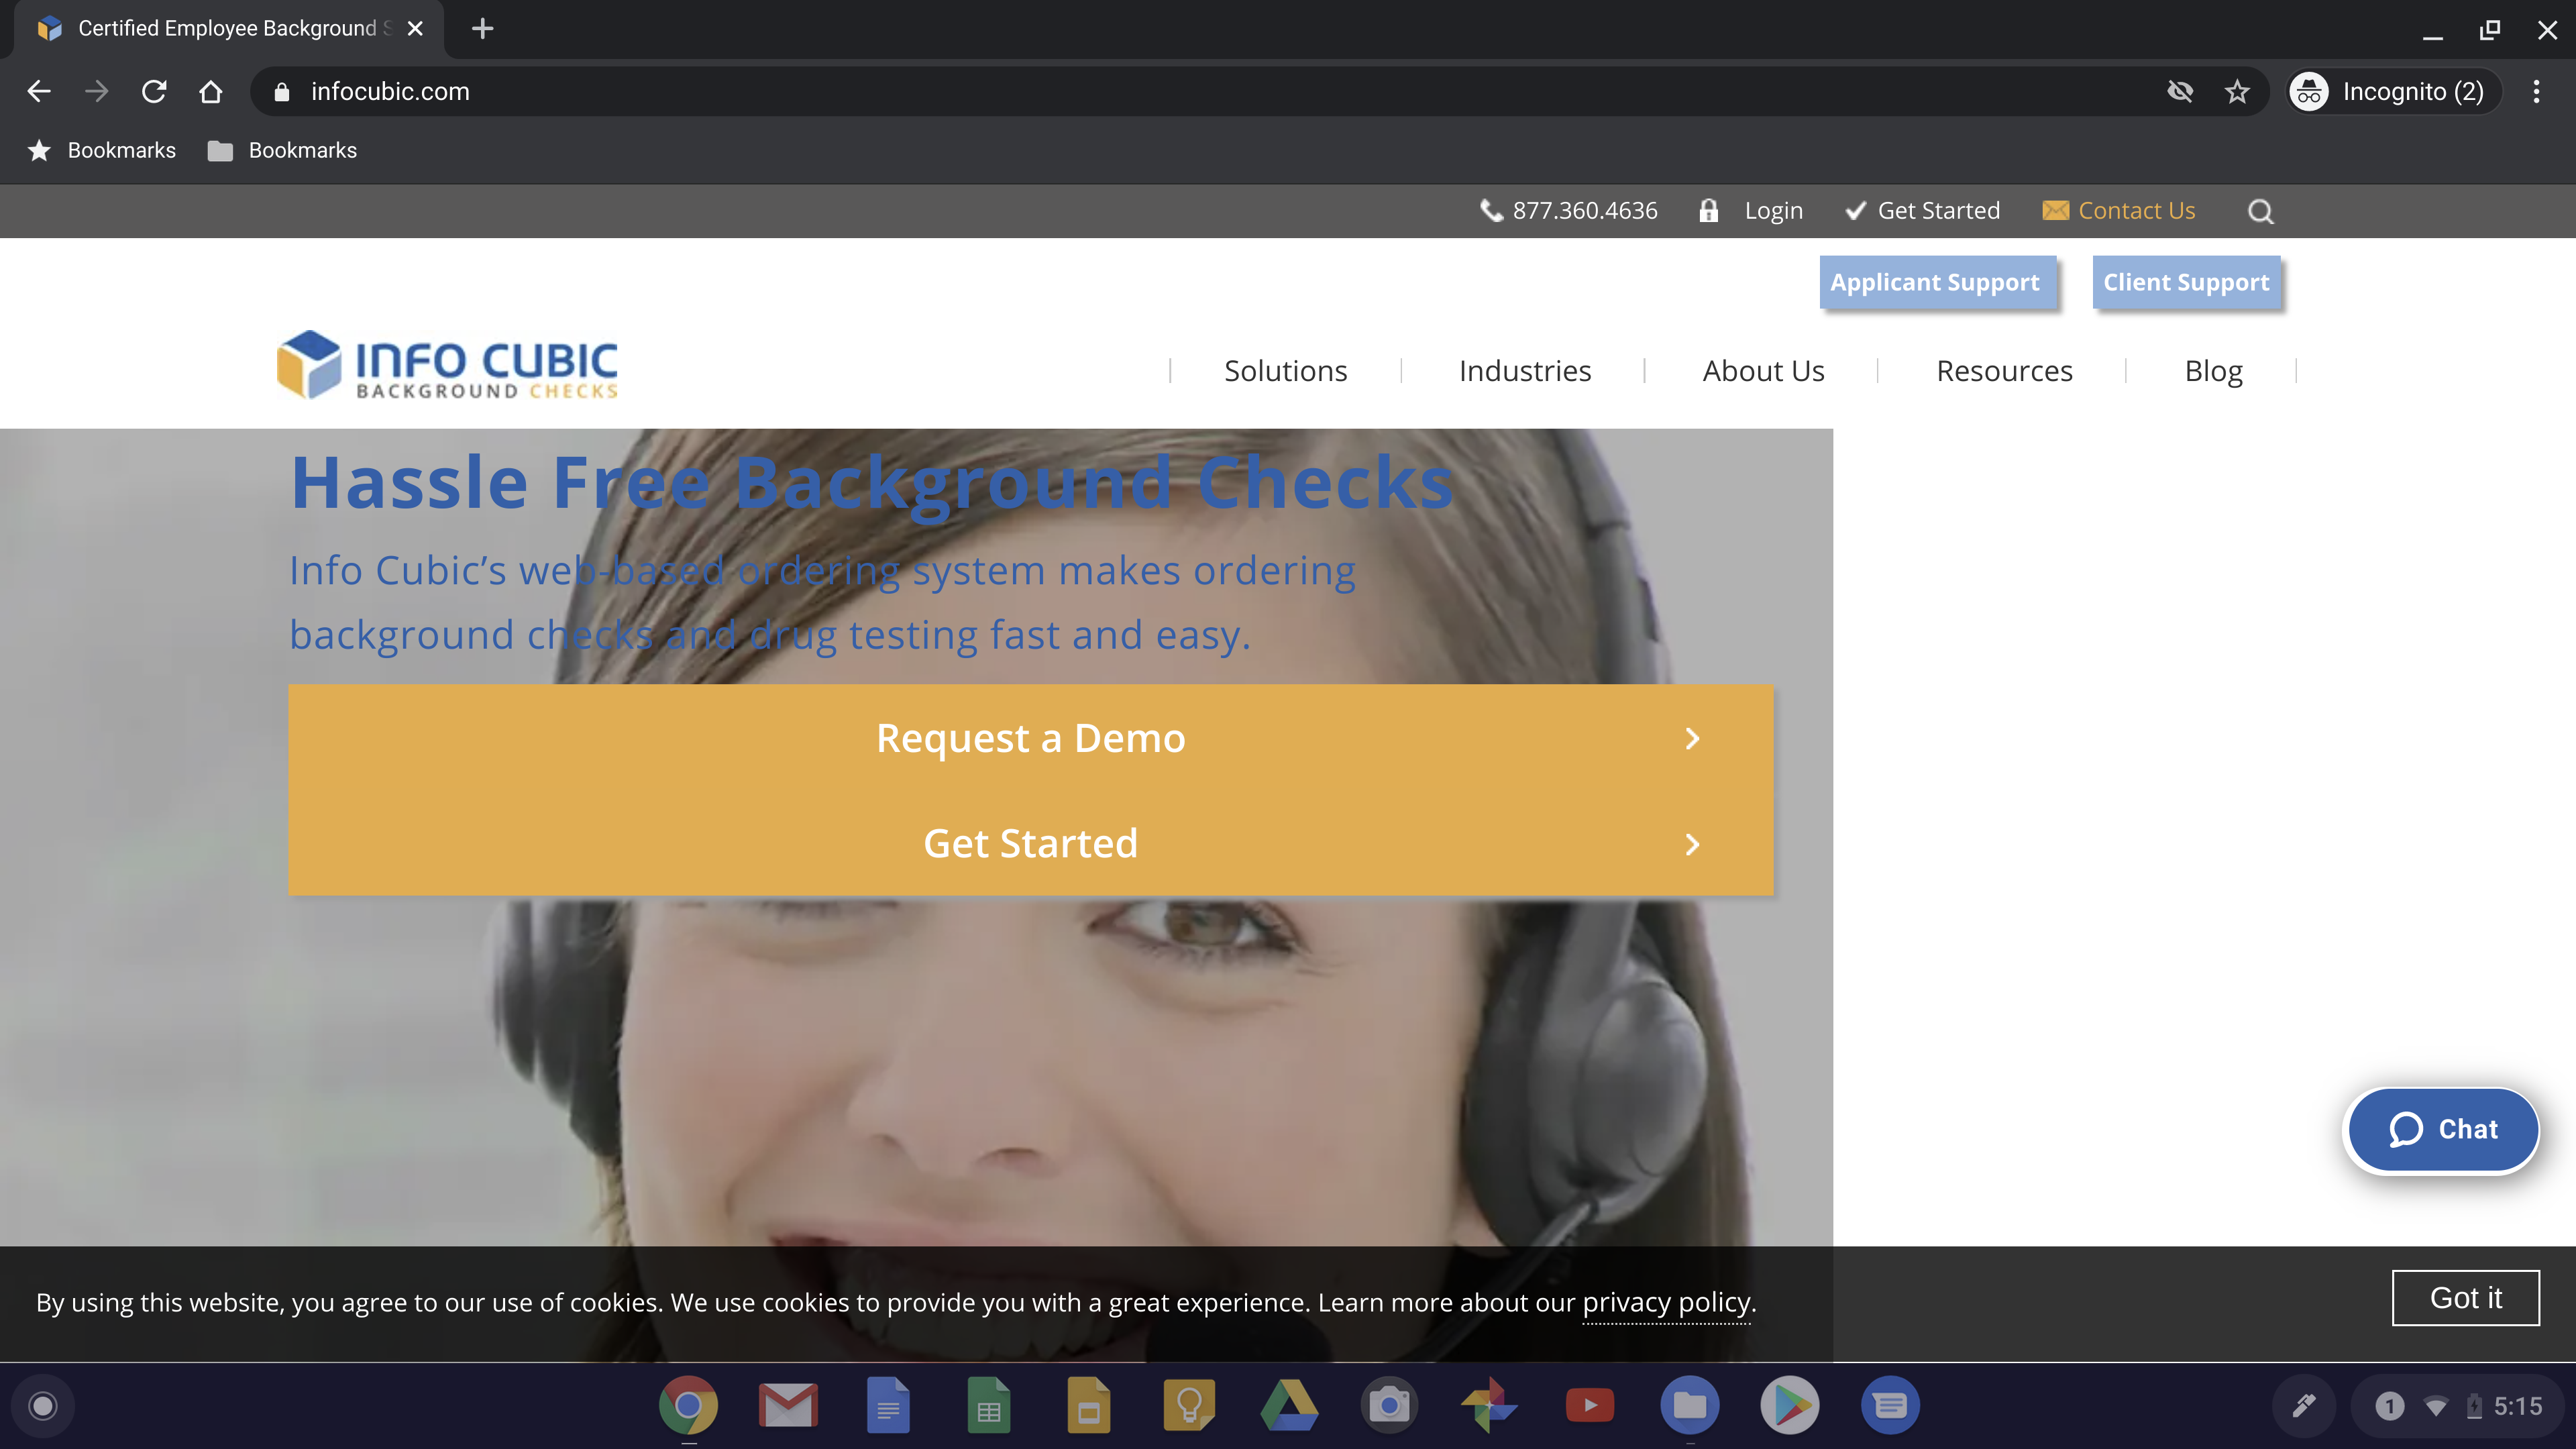Click the Request a Demo banner button
The image size is (2576, 1449).
pos(1031,738)
